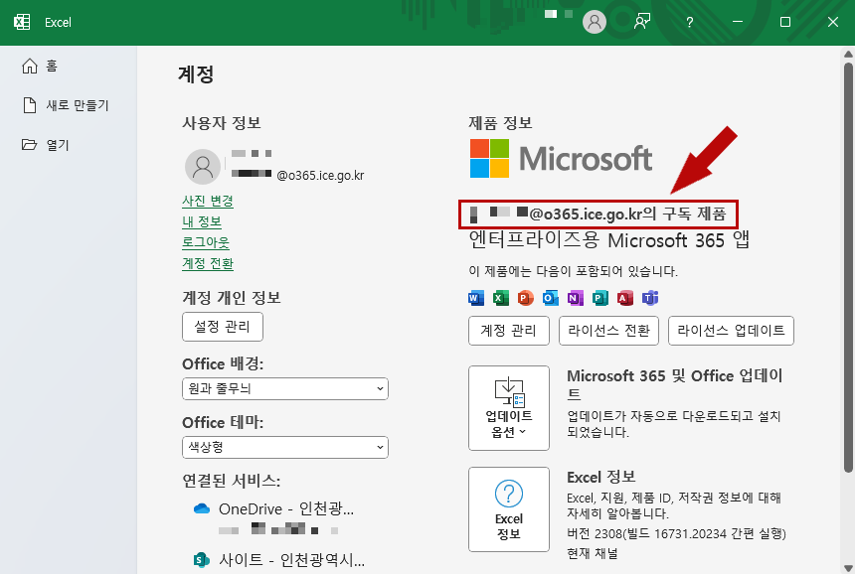The width and height of the screenshot is (855, 574).
Task: Click text '엔터프라이즈용 Microsoft 365 앱'
Action: click(x=609, y=240)
